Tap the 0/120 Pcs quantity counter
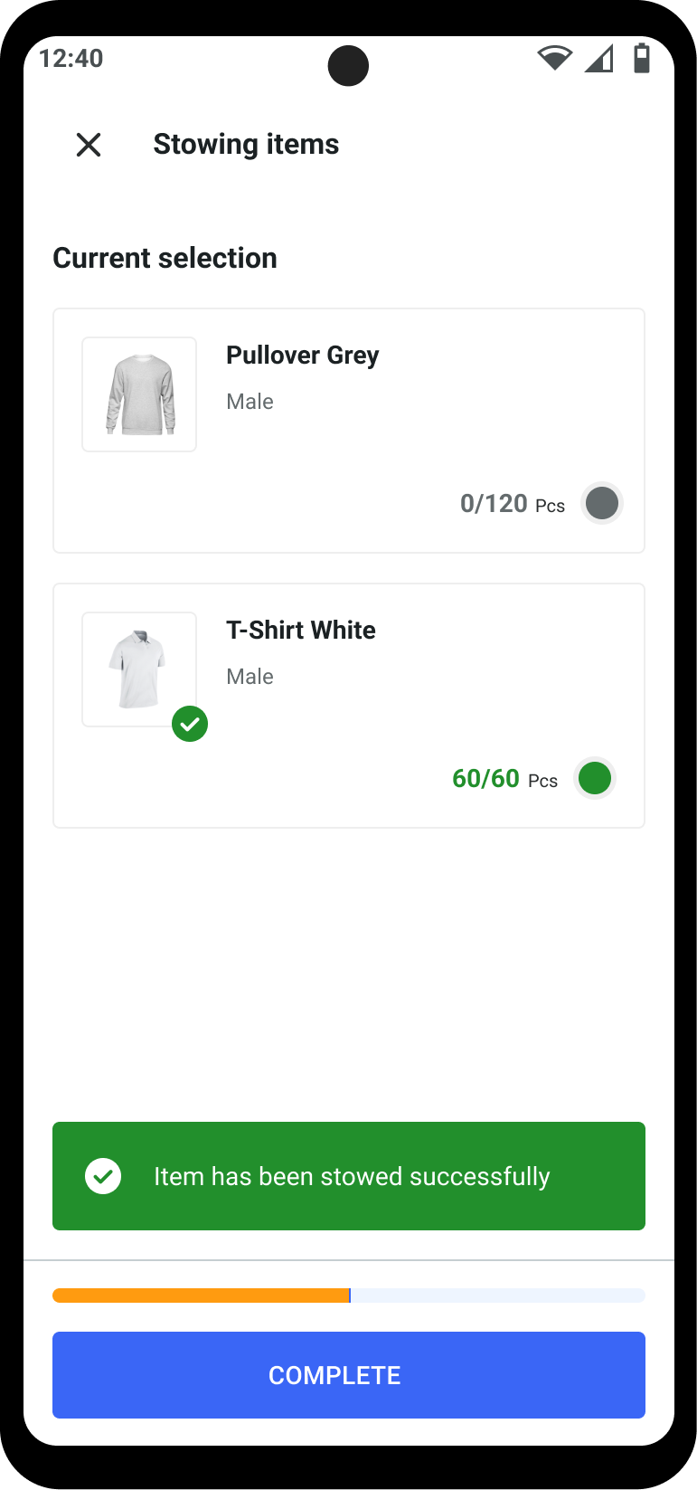The width and height of the screenshot is (697, 1490). click(x=512, y=504)
